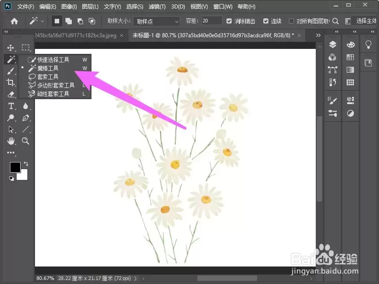Select the Move tool
The height and width of the screenshot is (284, 379).
pyautogui.click(x=11, y=48)
